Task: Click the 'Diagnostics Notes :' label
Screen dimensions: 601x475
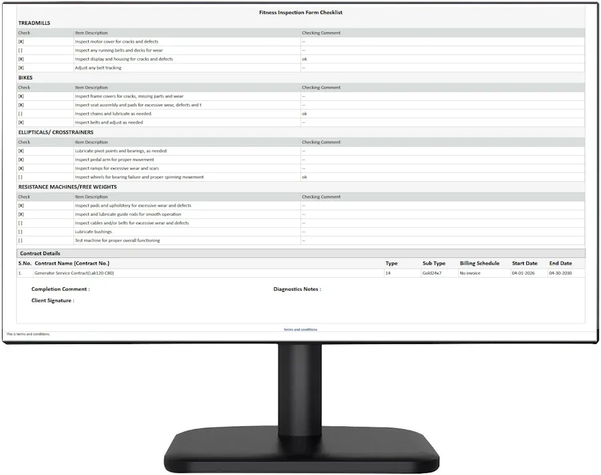Action: 297,289
